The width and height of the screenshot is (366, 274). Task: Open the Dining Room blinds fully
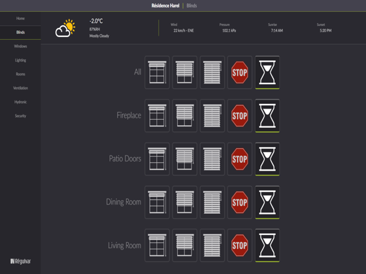click(157, 203)
